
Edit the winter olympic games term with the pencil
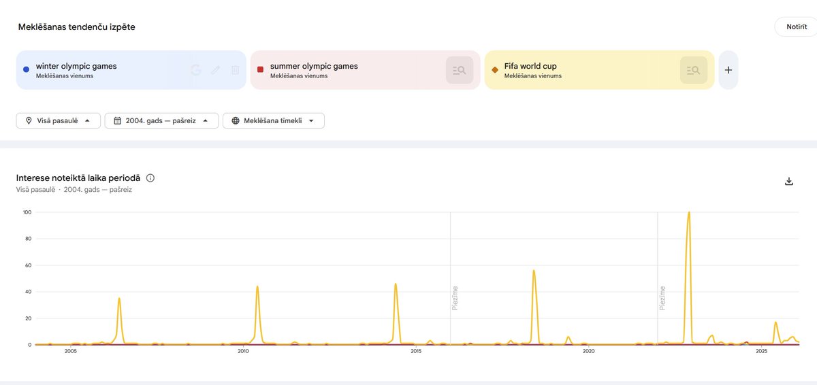pyautogui.click(x=216, y=70)
